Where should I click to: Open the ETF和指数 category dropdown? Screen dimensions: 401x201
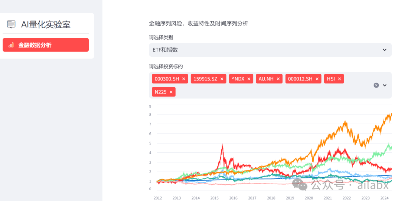[270, 50]
